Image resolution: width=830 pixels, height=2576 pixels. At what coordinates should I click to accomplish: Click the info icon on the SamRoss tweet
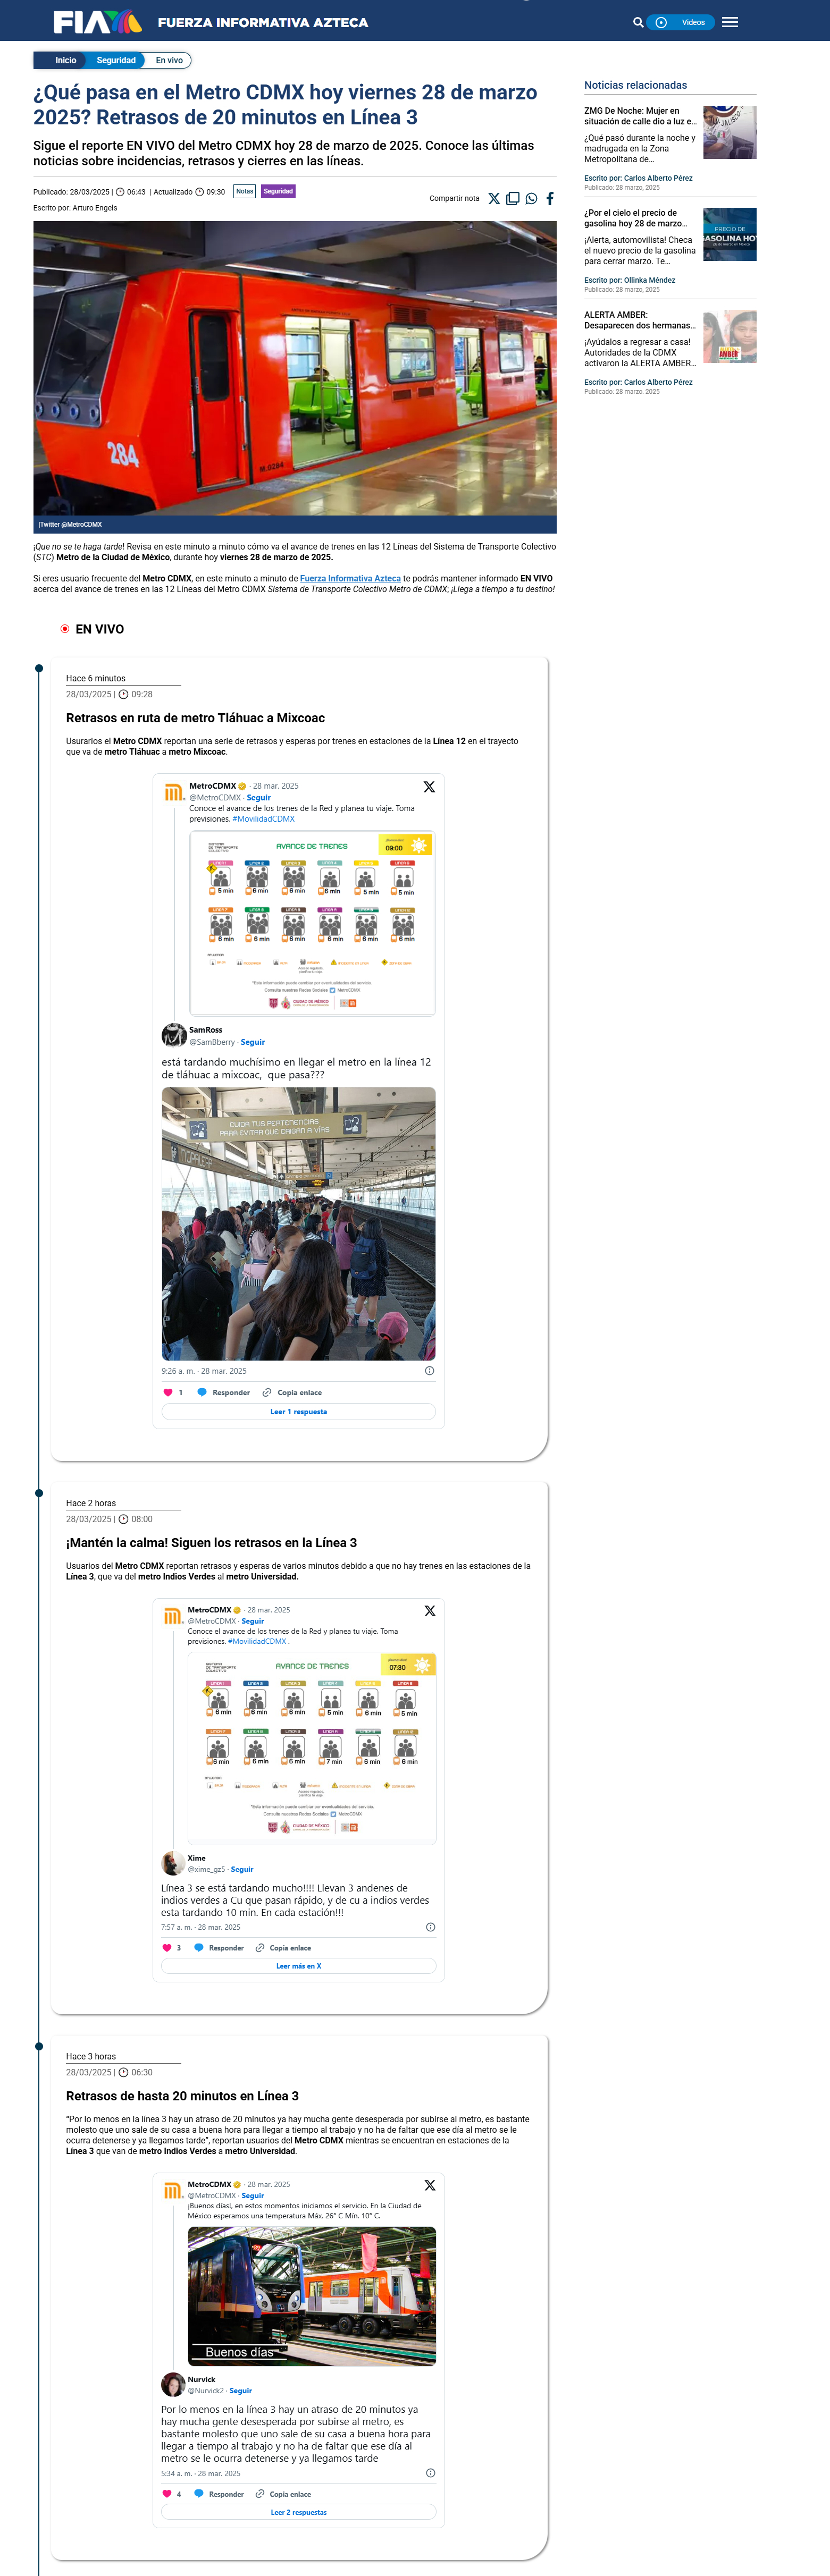tap(429, 1371)
